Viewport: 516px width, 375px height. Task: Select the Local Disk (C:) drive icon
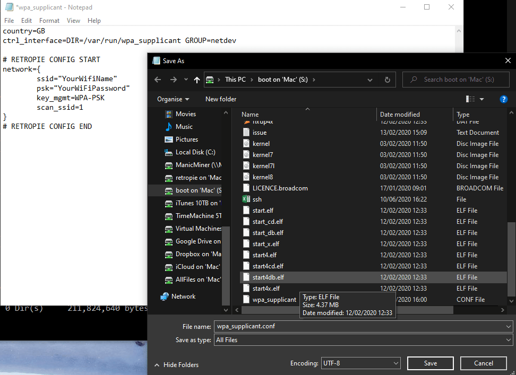169,152
